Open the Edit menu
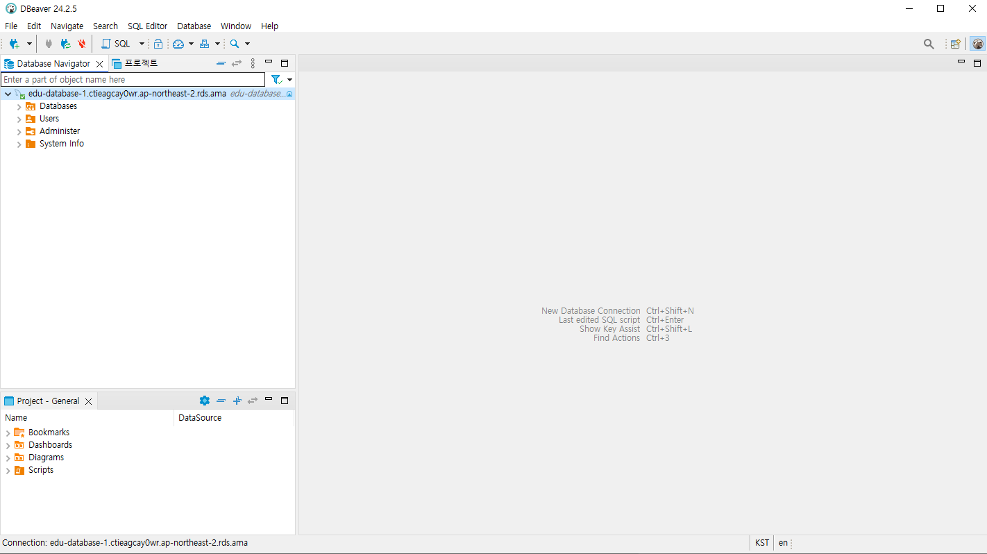 tap(34, 26)
